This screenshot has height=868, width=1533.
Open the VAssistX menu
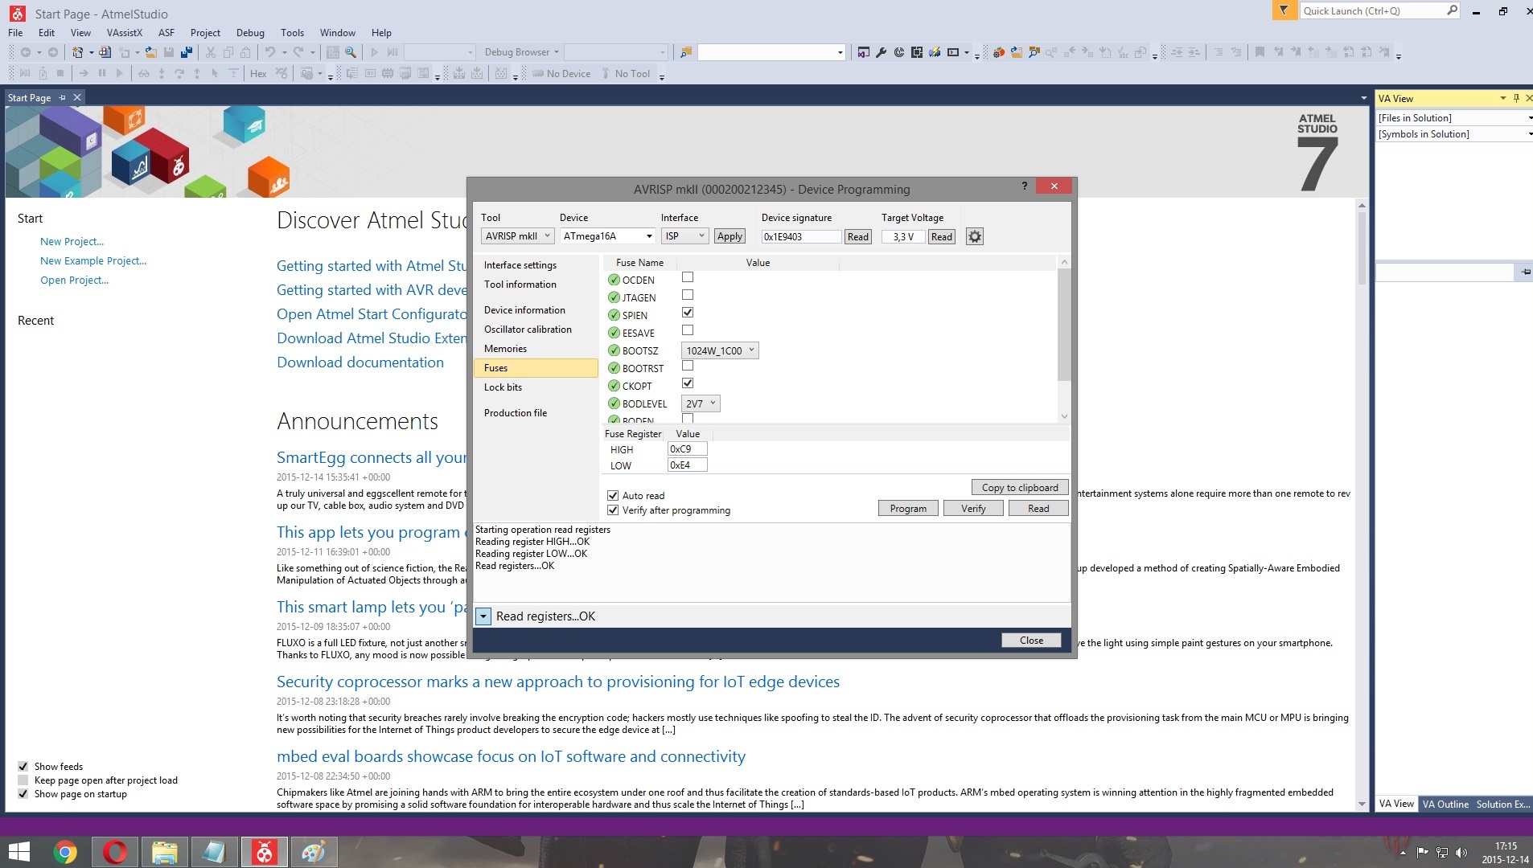(124, 33)
